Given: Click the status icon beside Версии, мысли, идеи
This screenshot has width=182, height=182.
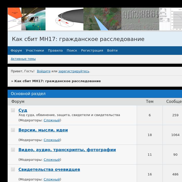Looking at the screenshot, I should [x=13, y=130].
